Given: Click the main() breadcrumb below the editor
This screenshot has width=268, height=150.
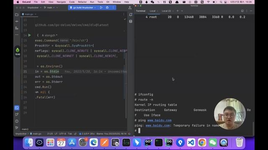Looking at the screenshot, I should pos(25,129).
